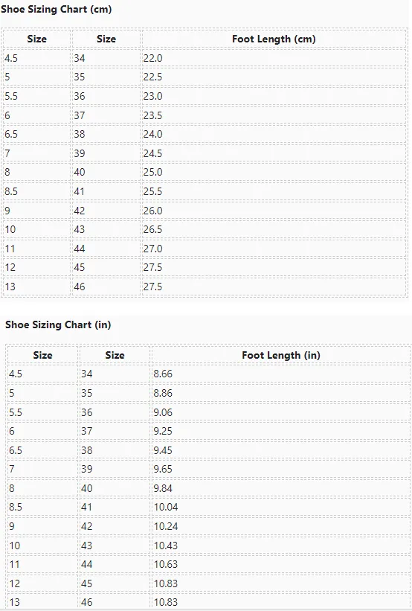Click the Shoe Sizing Chart (in) heading

58,324
